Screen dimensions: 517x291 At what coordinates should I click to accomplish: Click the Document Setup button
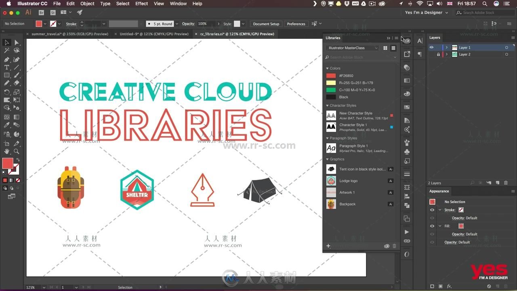(266, 24)
